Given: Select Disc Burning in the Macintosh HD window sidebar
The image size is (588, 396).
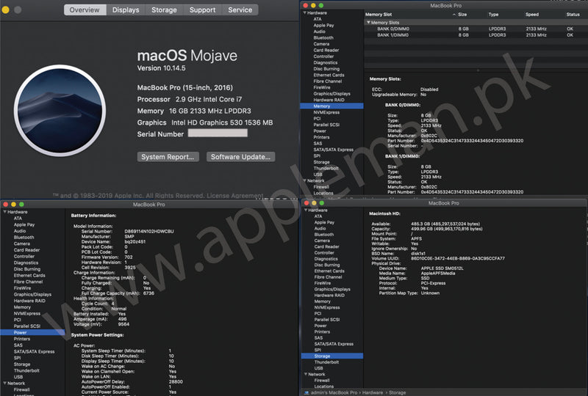Looking at the screenshot, I should (327, 265).
